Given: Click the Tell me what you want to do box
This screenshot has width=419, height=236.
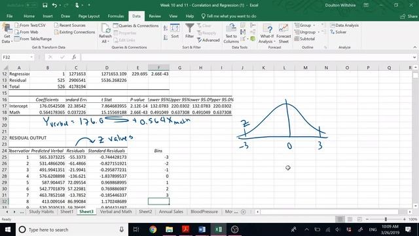Looking at the screenshot, I should click(x=228, y=16).
